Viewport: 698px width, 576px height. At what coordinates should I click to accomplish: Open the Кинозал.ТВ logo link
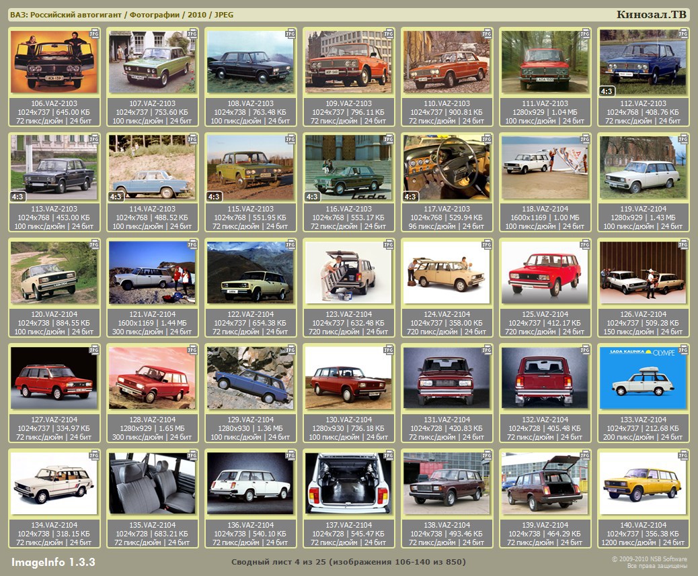coord(652,15)
